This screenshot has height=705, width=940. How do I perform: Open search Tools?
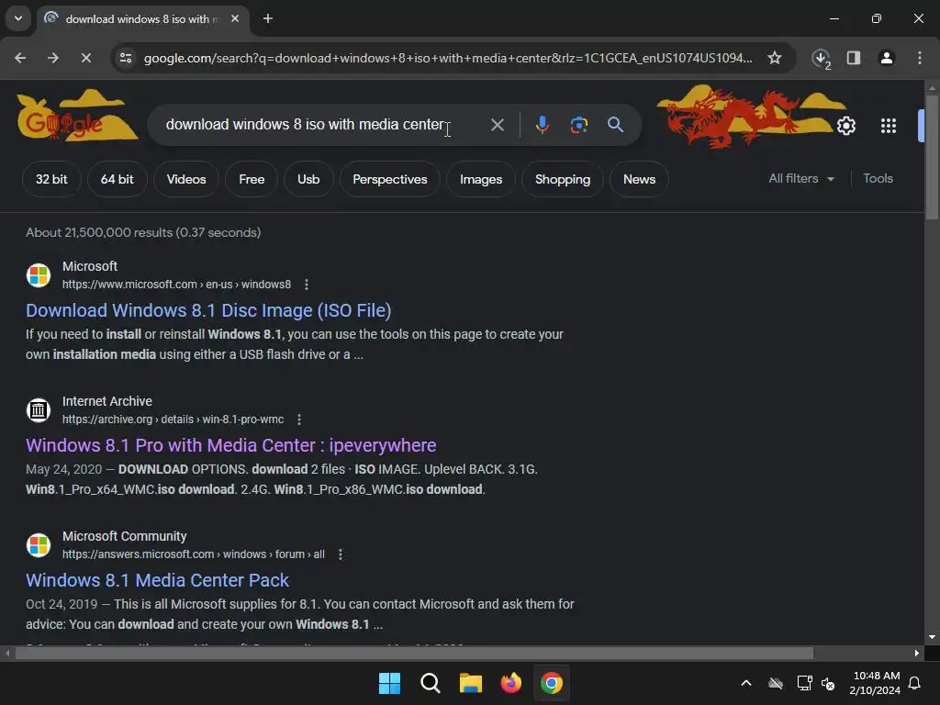(x=878, y=179)
